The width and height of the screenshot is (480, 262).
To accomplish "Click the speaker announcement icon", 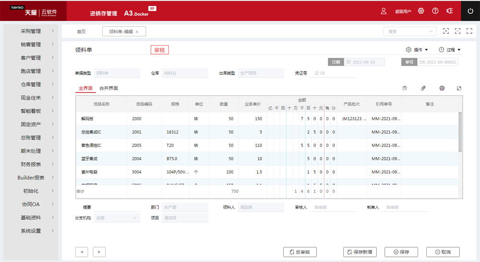I will coord(449,11).
